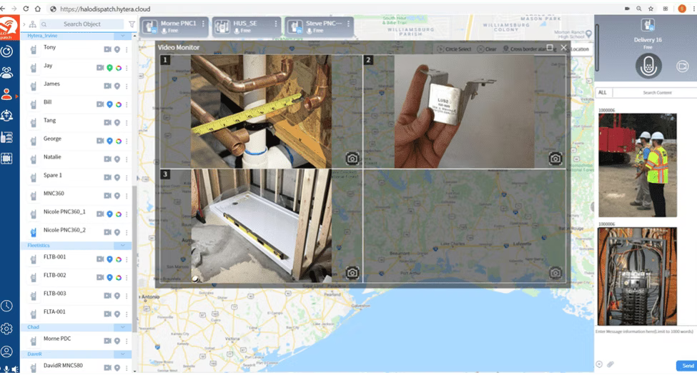
Task: Toggle location pin for Morne PDC
Action: (117, 341)
